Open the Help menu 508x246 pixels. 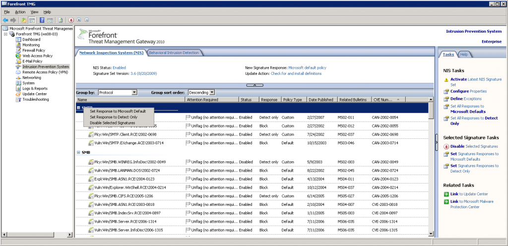pyautogui.click(x=47, y=12)
